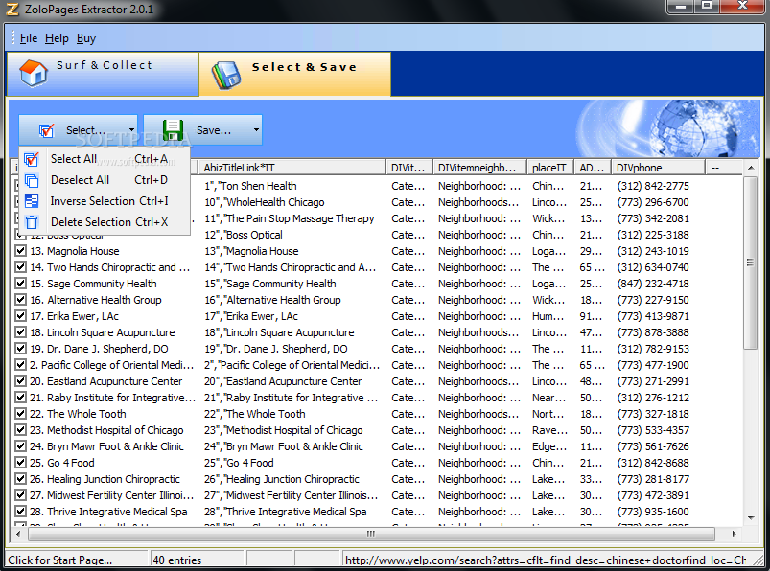Click vertical scrollbar down arrow
This screenshot has width=770, height=571.
tap(751, 518)
